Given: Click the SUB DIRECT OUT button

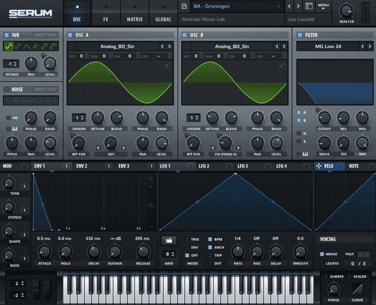Looking at the screenshot, I should (46, 35).
